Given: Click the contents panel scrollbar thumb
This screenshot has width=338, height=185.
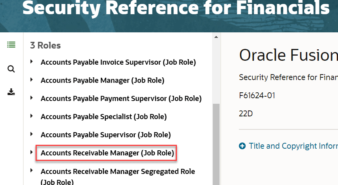Looking at the screenshot, I should click(216, 144).
